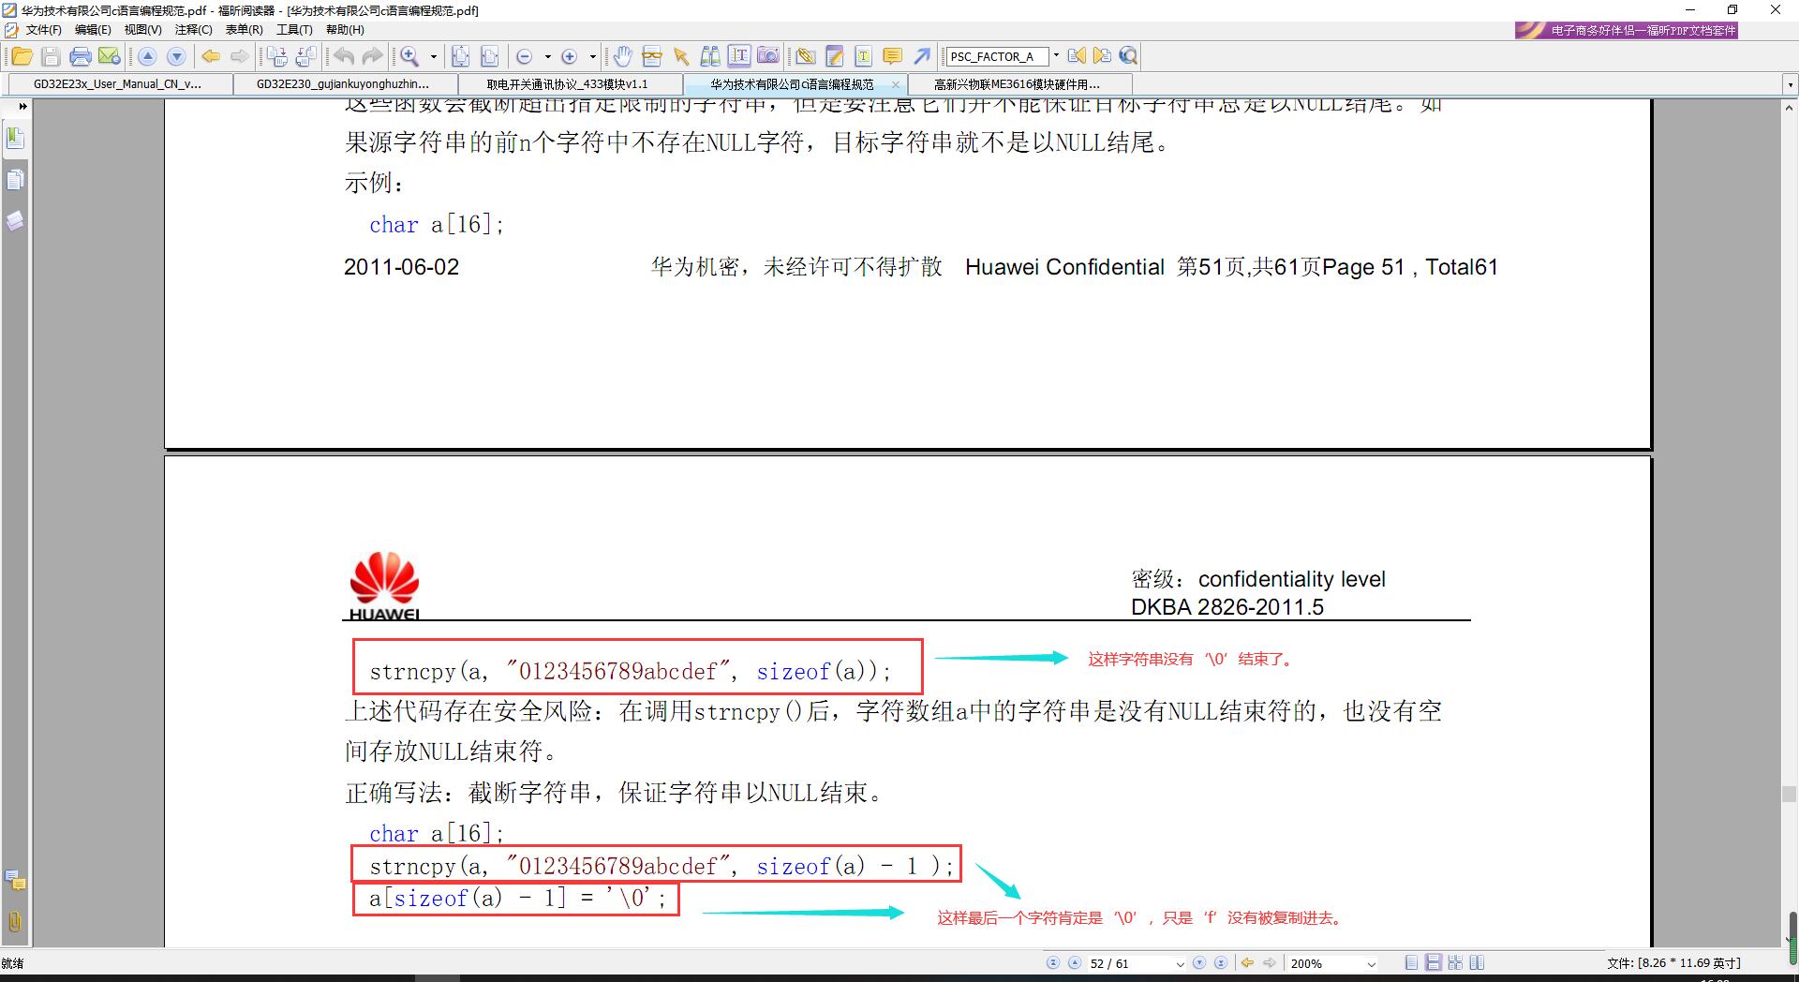
Task: Open the PSC_FACTOR_A combo box dropdown
Action: (x=1056, y=56)
